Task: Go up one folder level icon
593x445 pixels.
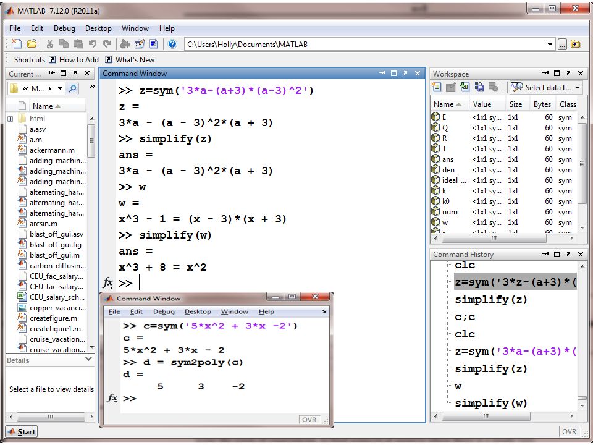Action: click(x=575, y=44)
